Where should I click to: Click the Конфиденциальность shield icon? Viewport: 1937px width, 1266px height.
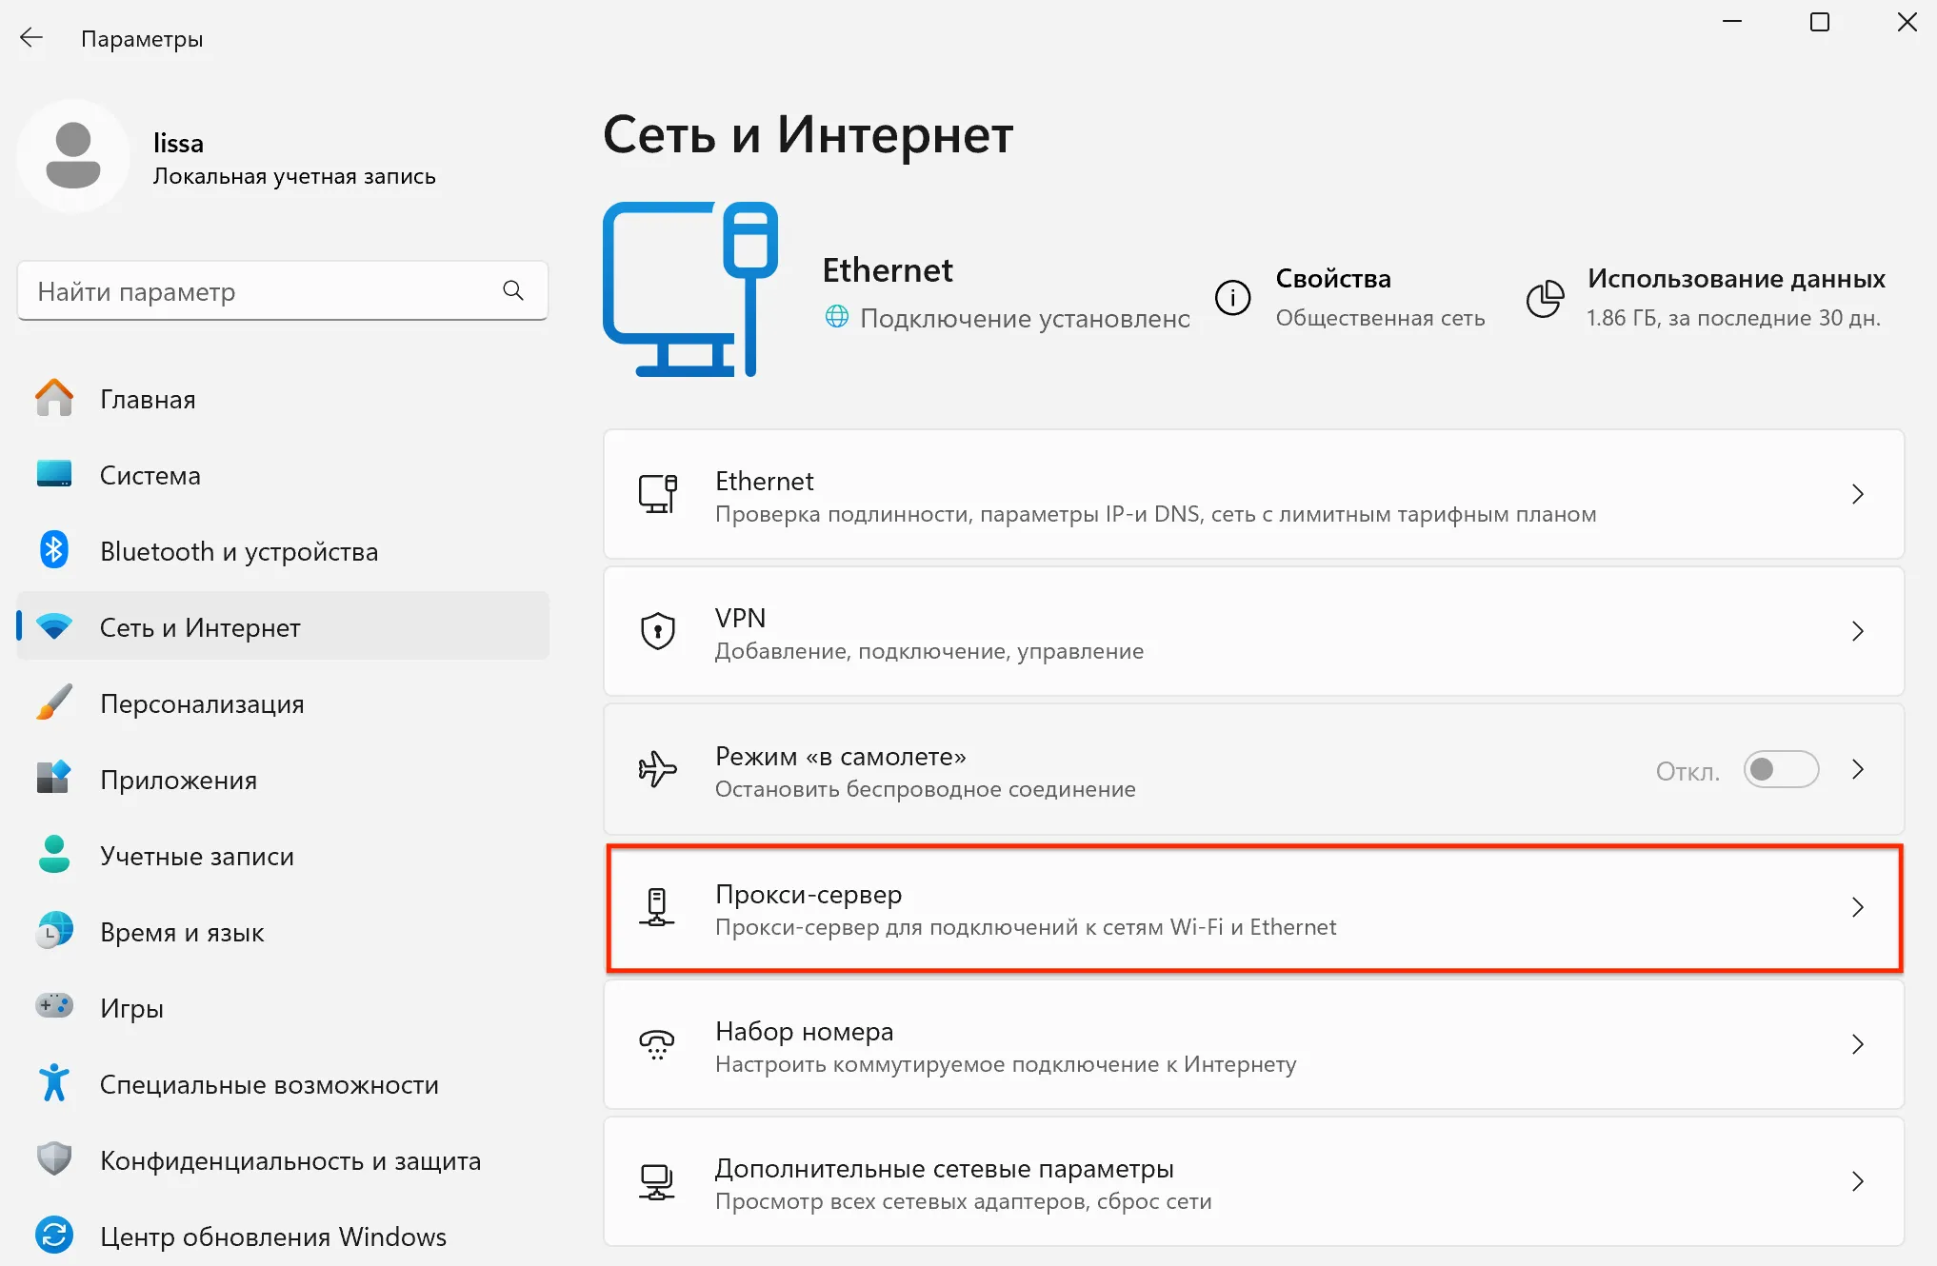54,1159
